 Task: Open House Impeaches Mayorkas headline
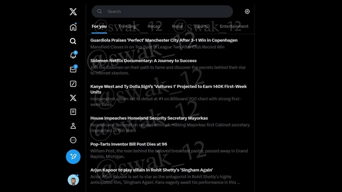point(149,118)
